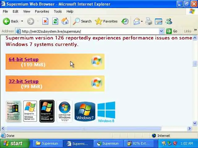Click the Certified for Windows Vista badge
The height and width of the screenshot is (148, 198).
click(64, 111)
